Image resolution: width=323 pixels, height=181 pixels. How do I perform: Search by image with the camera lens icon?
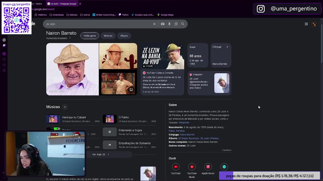(x=176, y=24)
